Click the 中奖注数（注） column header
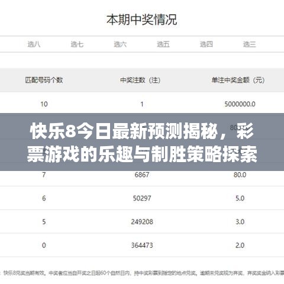The image size is (284, 284). [x=140, y=80]
